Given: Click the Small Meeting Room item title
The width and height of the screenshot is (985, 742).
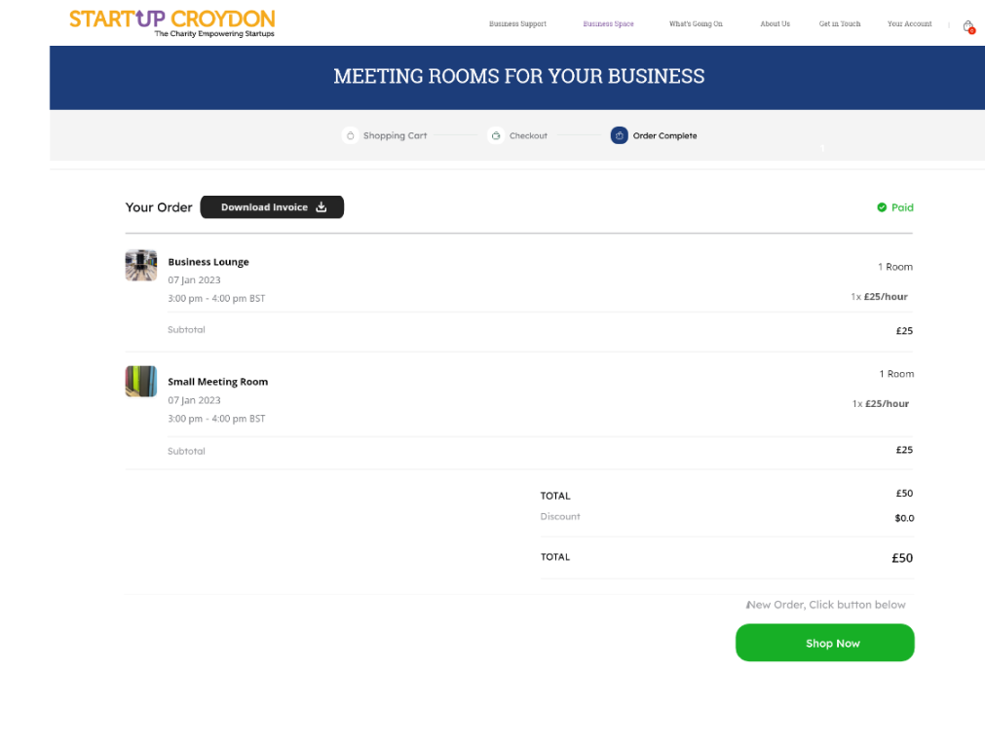Looking at the screenshot, I should [x=218, y=382].
